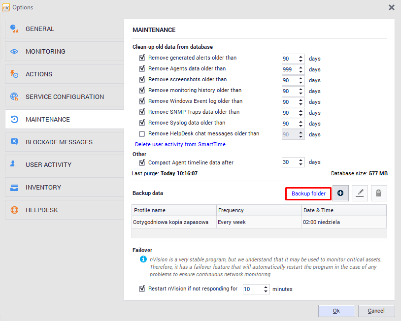Uncheck Remove generated alerts older than
This screenshot has width=401, height=321.
pyautogui.click(x=142, y=58)
